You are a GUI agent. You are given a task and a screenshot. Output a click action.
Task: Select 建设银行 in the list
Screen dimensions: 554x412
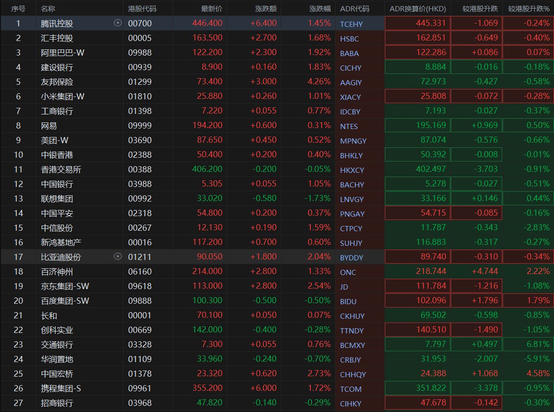[x=57, y=67]
